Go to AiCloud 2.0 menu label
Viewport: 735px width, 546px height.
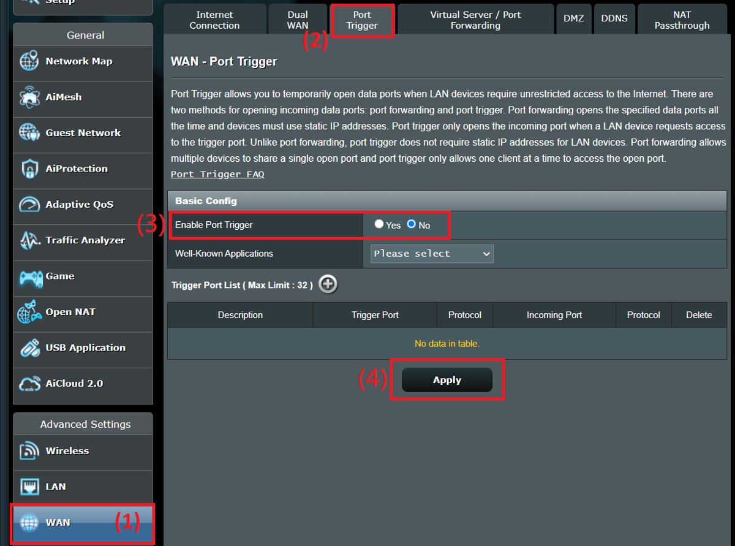tap(74, 384)
